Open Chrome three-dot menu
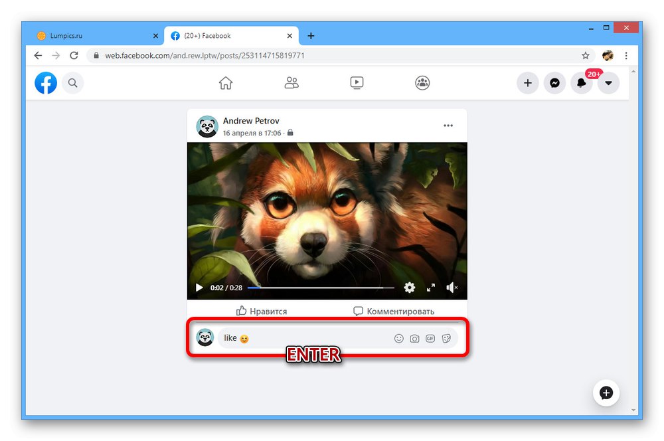The height and width of the screenshot is (441, 664). tap(626, 56)
